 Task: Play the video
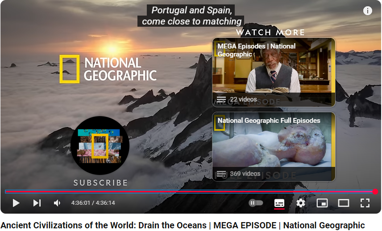[16, 203]
